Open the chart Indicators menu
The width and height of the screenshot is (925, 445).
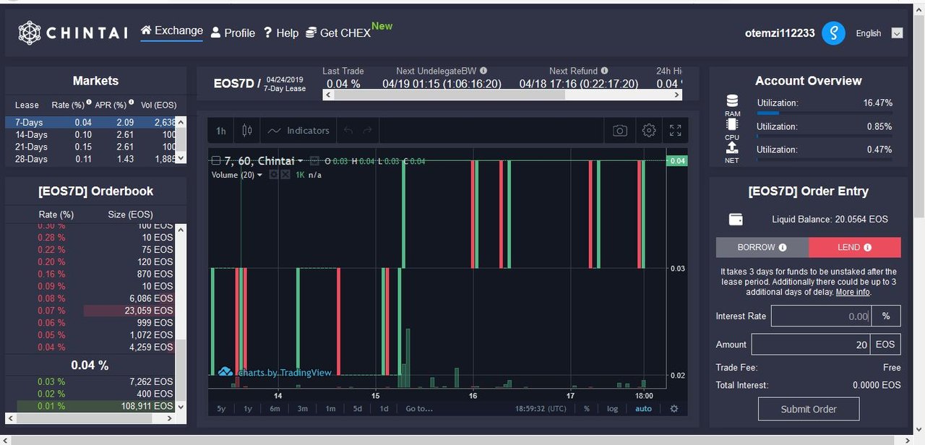[298, 131]
